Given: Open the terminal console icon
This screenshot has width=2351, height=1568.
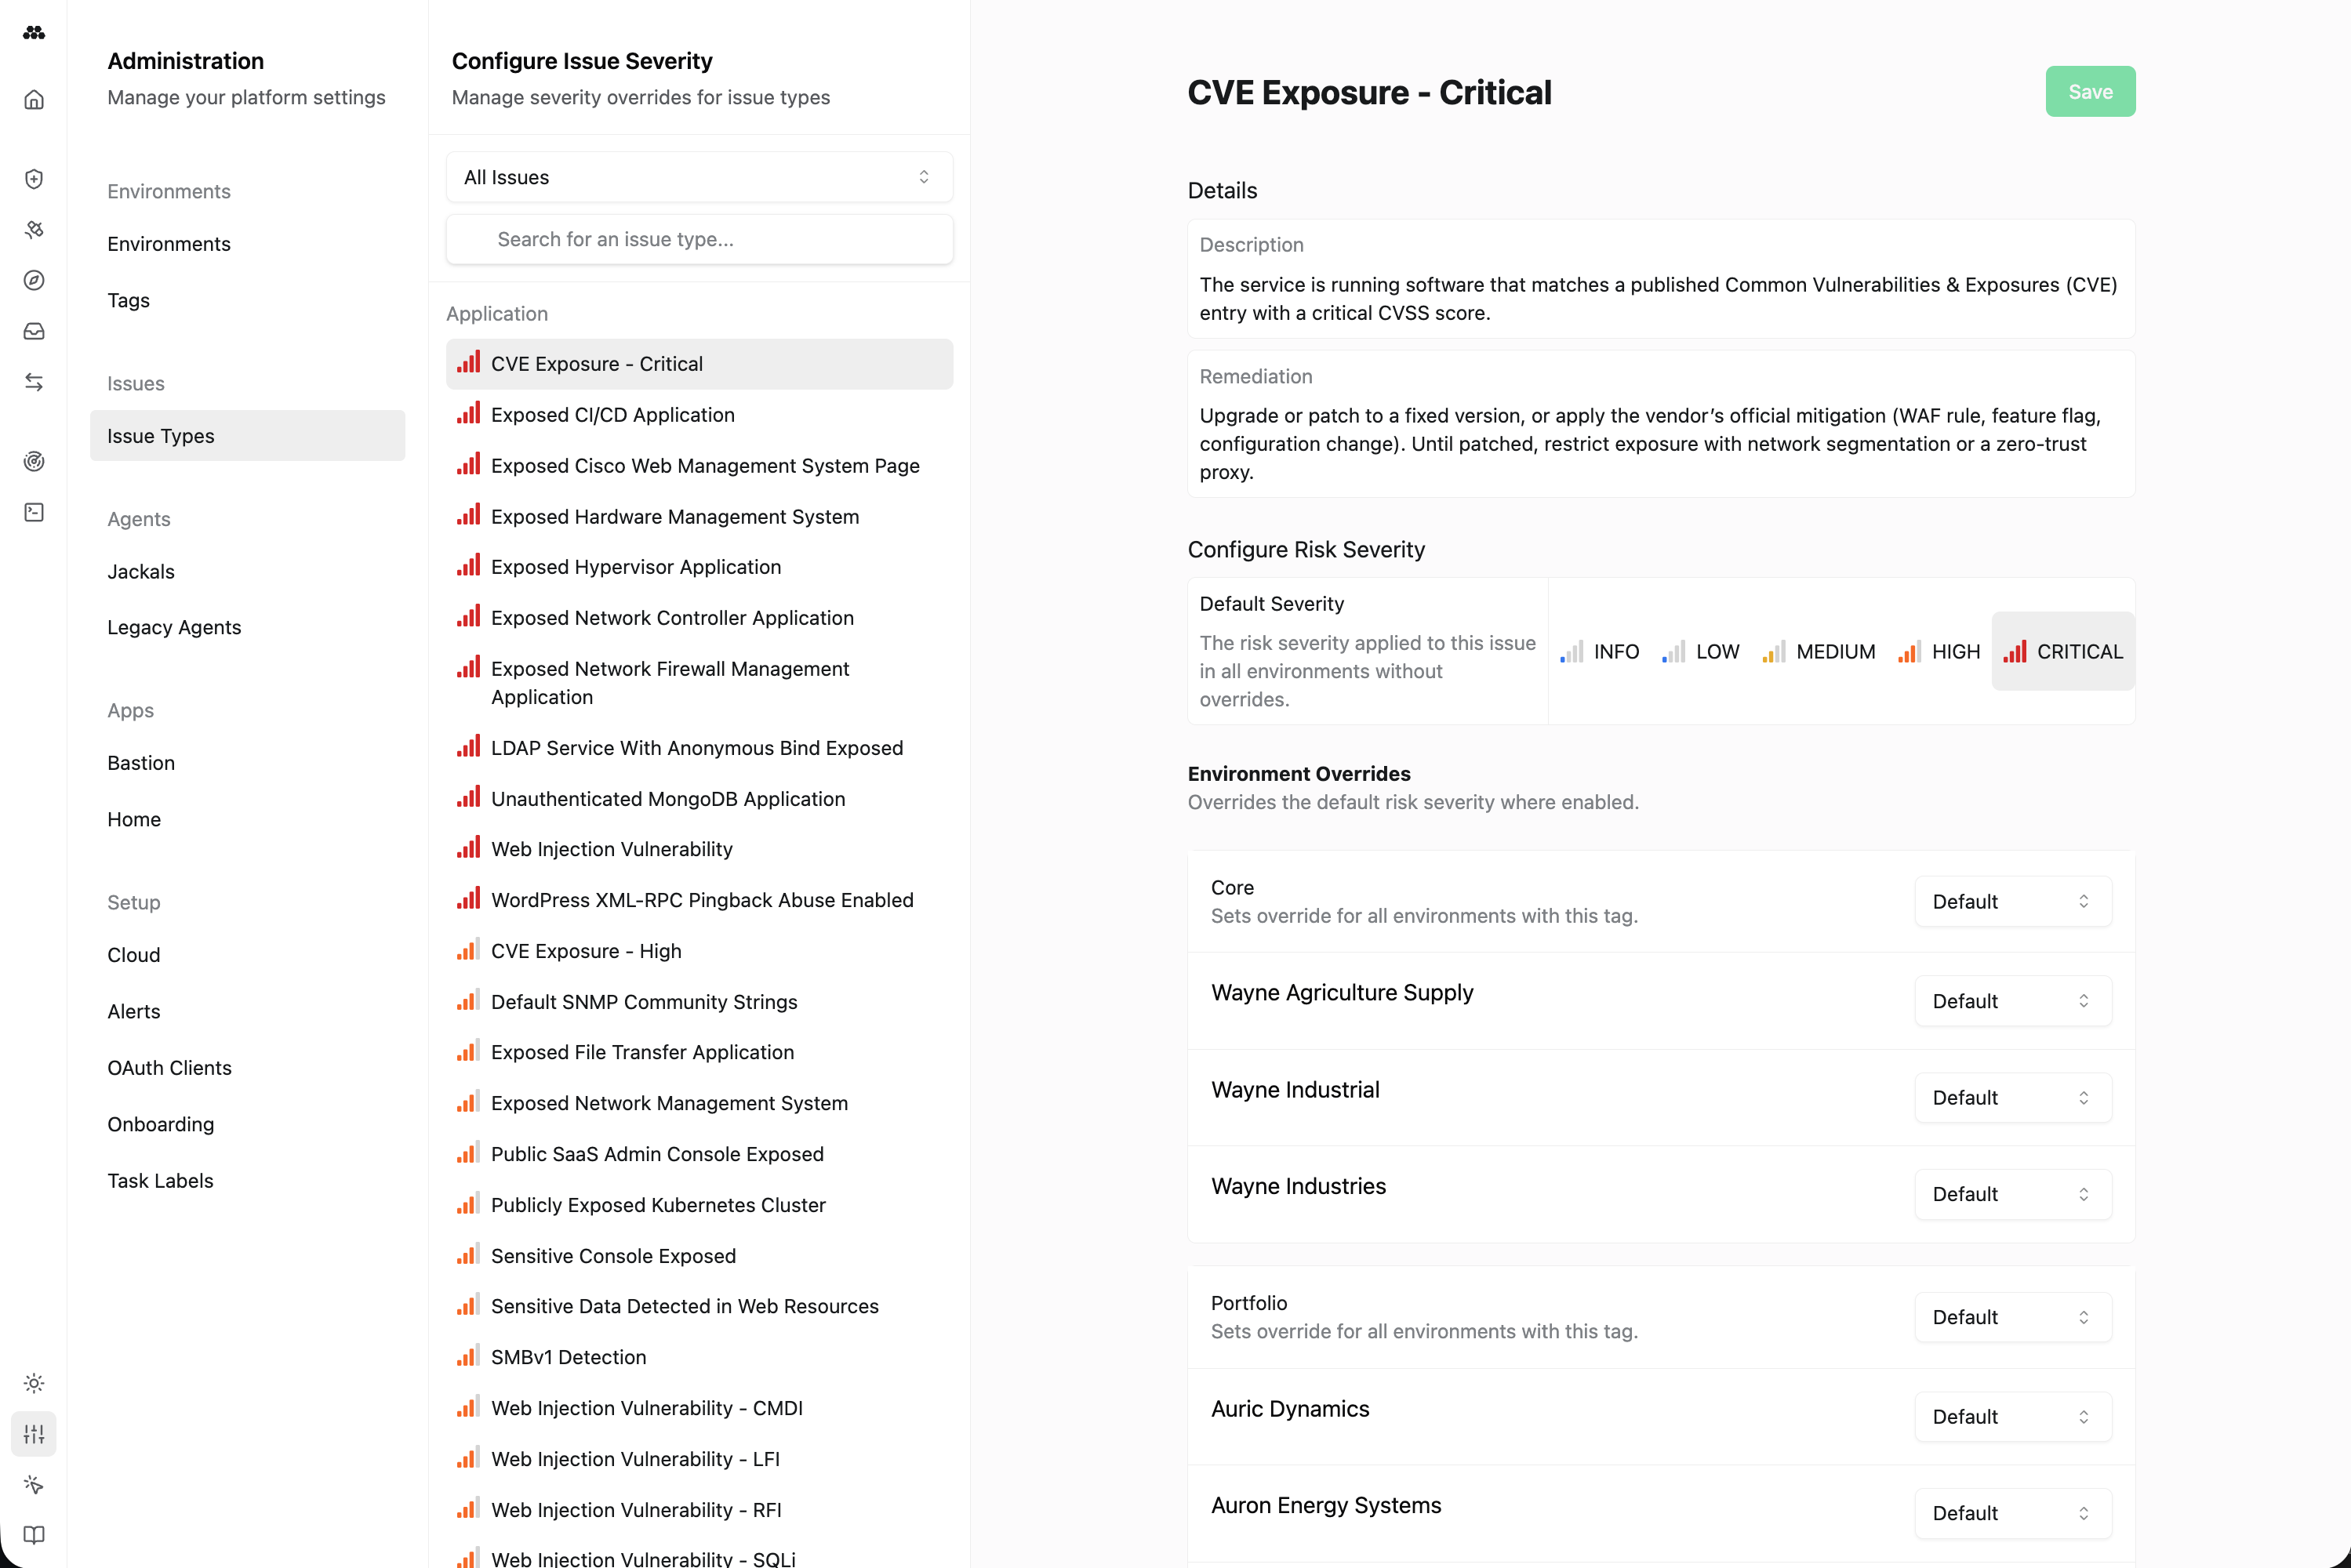Looking at the screenshot, I should point(34,512).
